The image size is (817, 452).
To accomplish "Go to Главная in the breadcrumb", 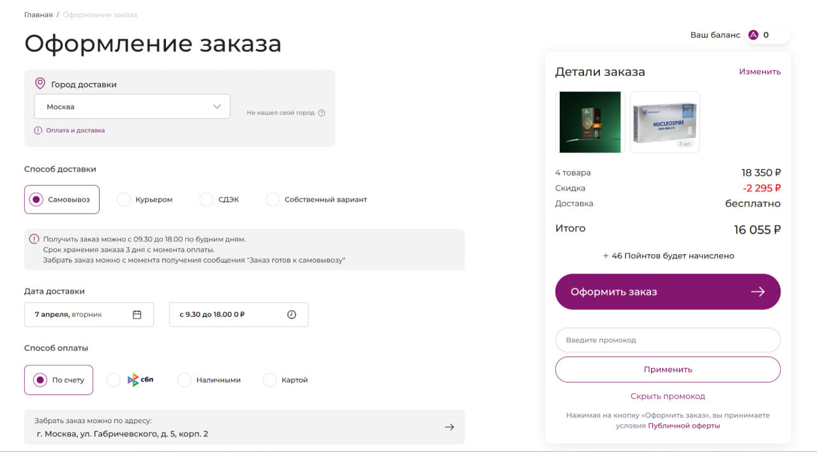I will point(38,15).
